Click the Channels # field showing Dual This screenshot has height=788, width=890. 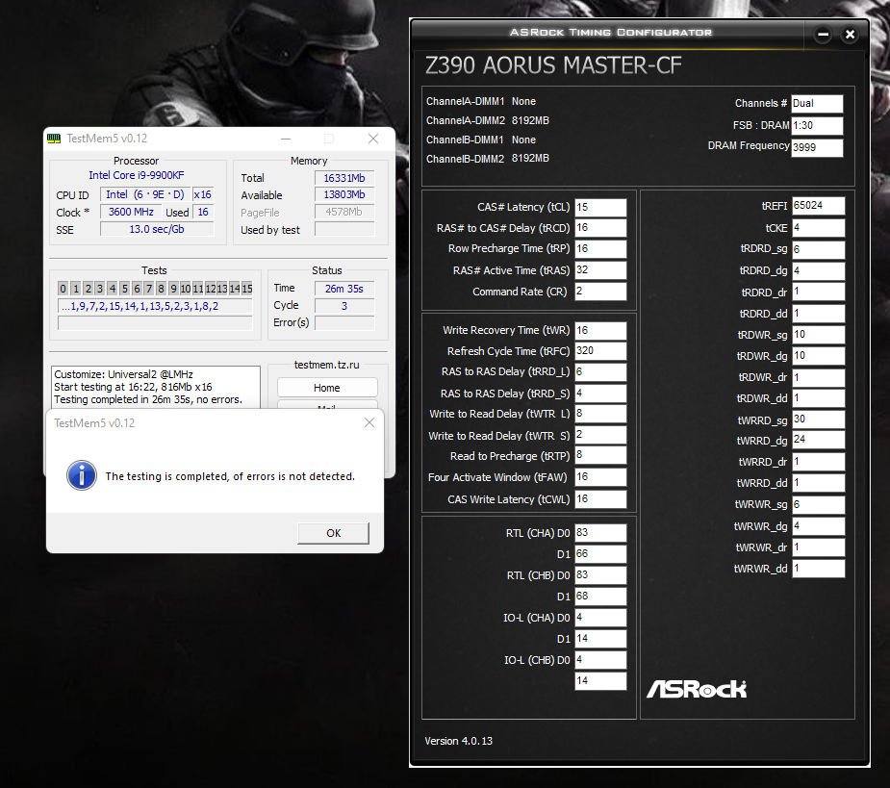[817, 103]
